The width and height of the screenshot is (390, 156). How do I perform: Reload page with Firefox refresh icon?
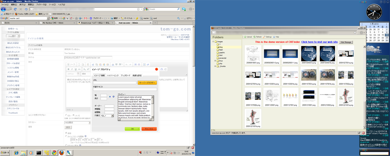tap(15, 9)
